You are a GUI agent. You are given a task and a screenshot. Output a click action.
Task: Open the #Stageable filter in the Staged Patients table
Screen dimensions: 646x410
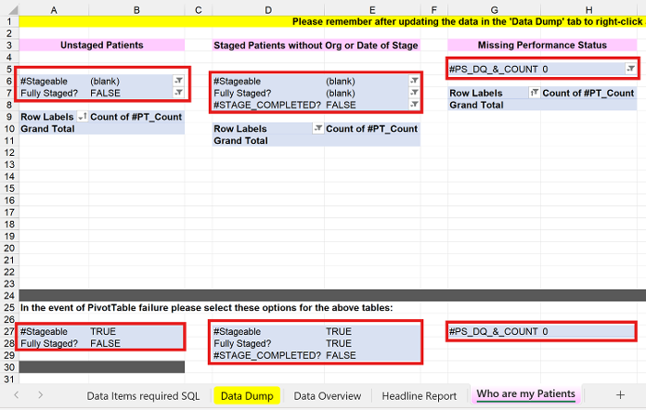click(415, 81)
